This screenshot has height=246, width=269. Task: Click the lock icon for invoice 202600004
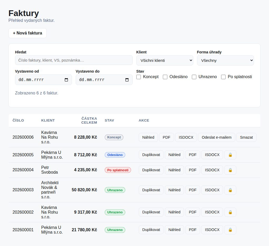[230, 170]
